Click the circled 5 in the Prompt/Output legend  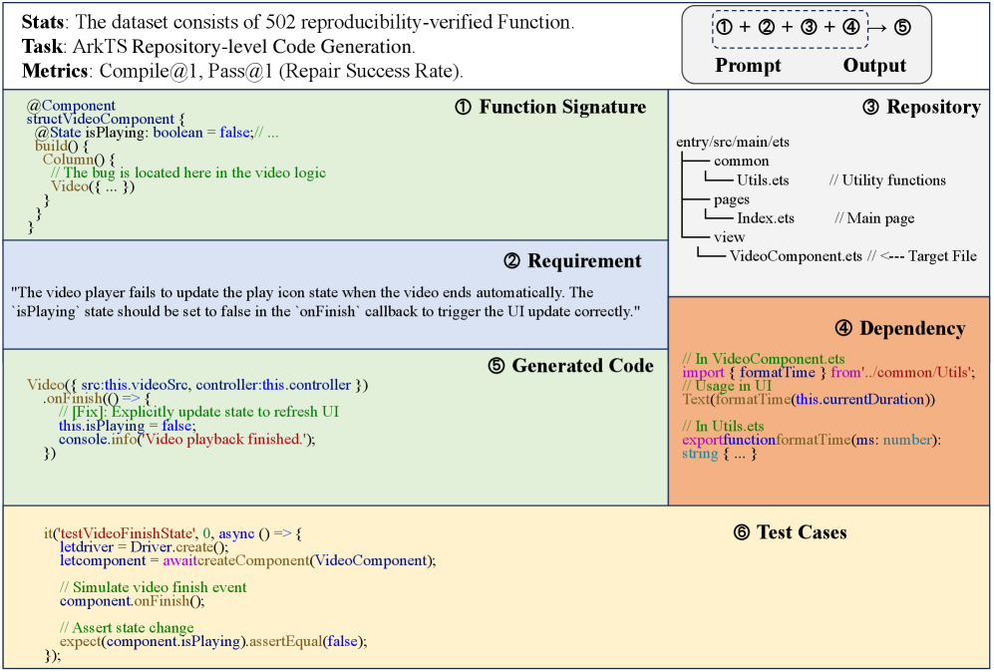click(x=902, y=28)
